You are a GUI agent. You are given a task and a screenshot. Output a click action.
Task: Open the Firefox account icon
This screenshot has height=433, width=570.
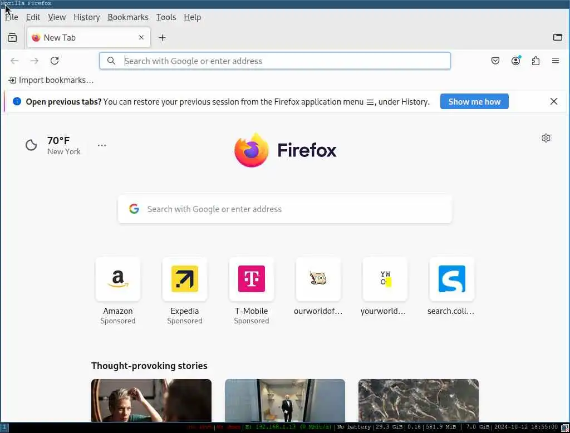[515, 61]
